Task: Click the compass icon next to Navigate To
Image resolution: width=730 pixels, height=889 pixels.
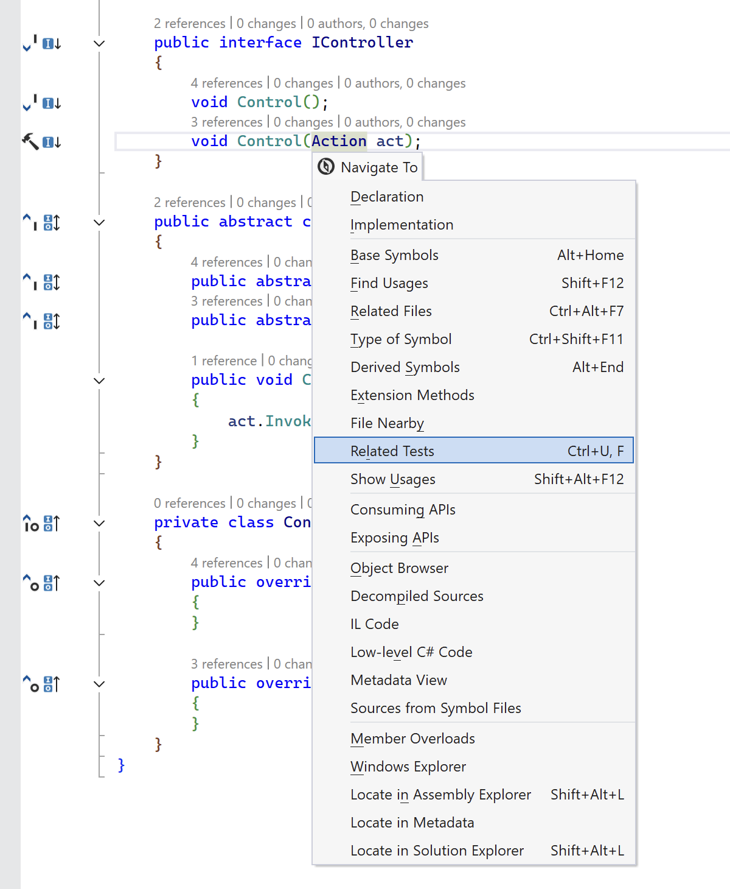Action: pos(326,167)
